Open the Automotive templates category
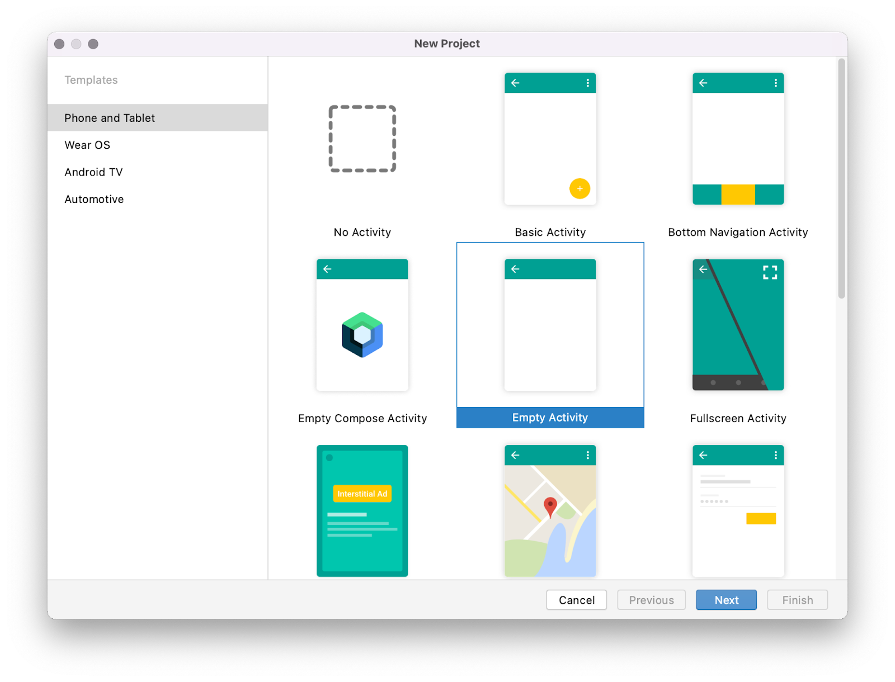Screen dimensions: 895x682 94,198
